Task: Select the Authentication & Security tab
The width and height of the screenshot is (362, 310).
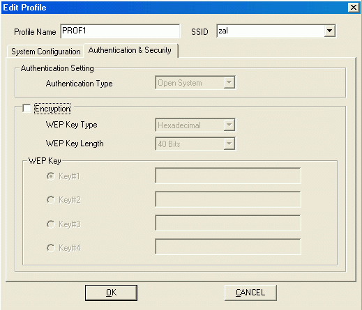Action: (x=130, y=50)
